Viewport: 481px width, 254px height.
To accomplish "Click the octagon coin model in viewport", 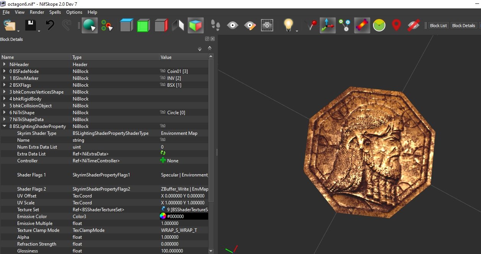I will coord(369,152).
